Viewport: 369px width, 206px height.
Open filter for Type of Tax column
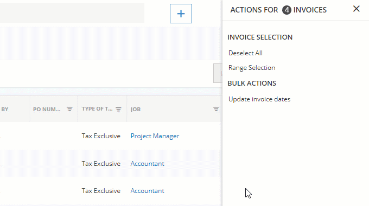coord(118,109)
